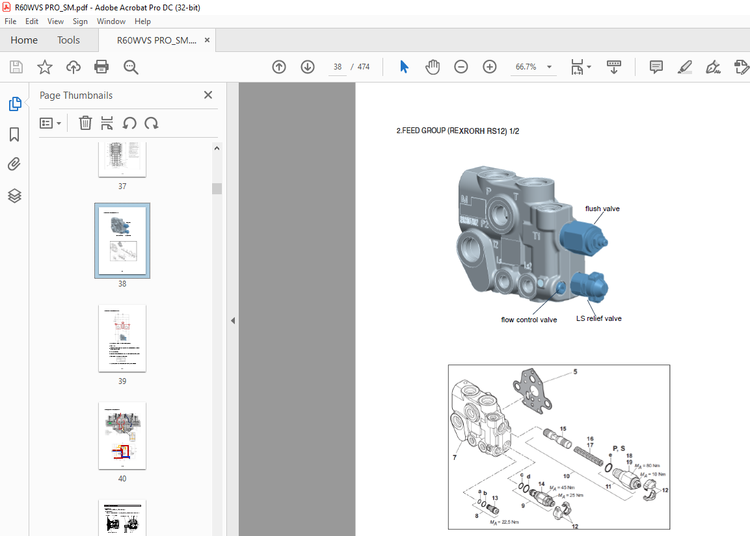The width and height of the screenshot is (750, 536).
Task: Switch to the Home tab
Action: pos(24,40)
